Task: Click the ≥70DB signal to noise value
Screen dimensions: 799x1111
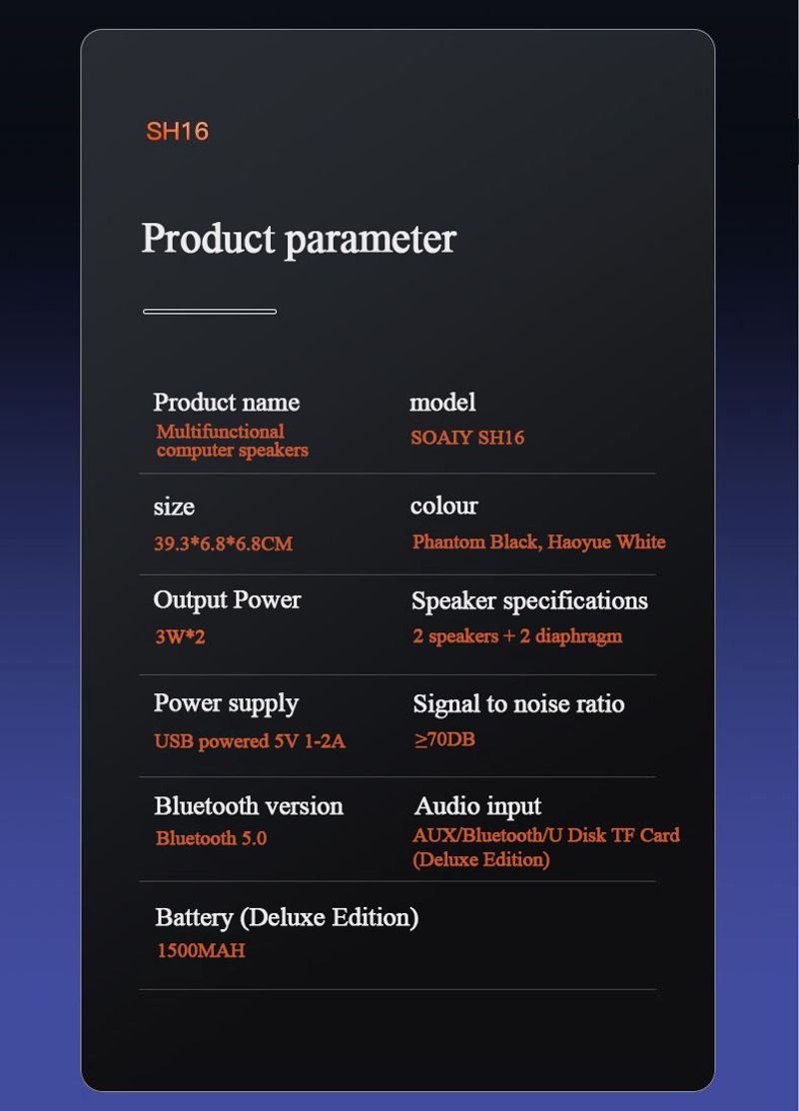Action: coord(444,739)
